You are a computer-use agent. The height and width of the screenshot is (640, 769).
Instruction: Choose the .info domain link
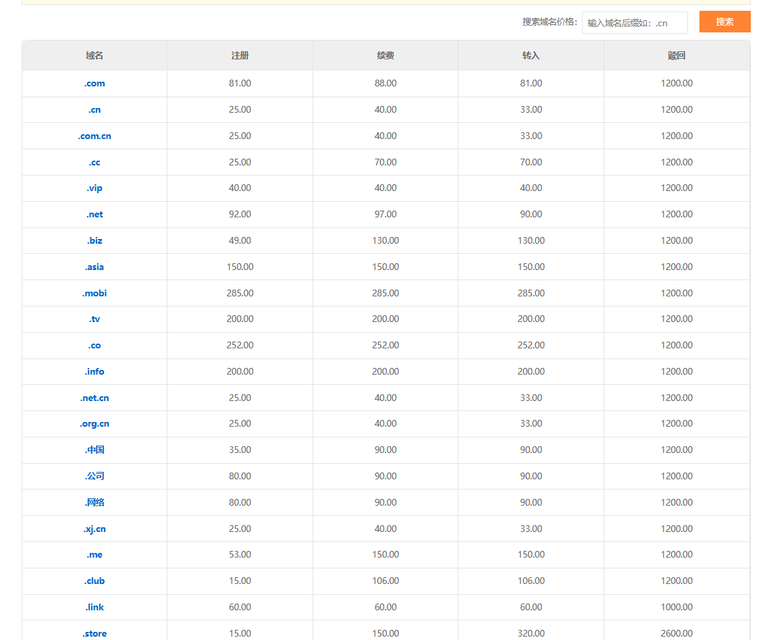(x=94, y=372)
